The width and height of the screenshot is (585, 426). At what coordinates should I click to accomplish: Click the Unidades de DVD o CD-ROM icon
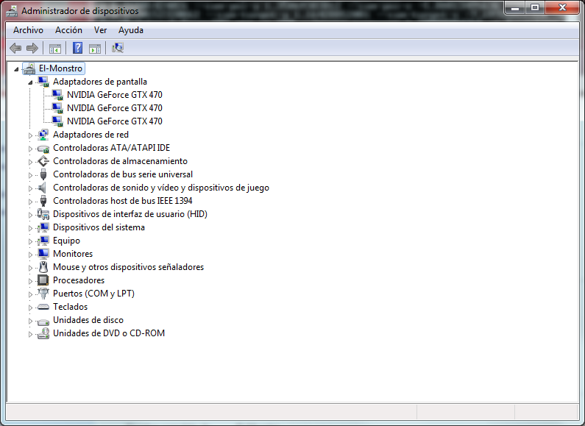click(43, 333)
